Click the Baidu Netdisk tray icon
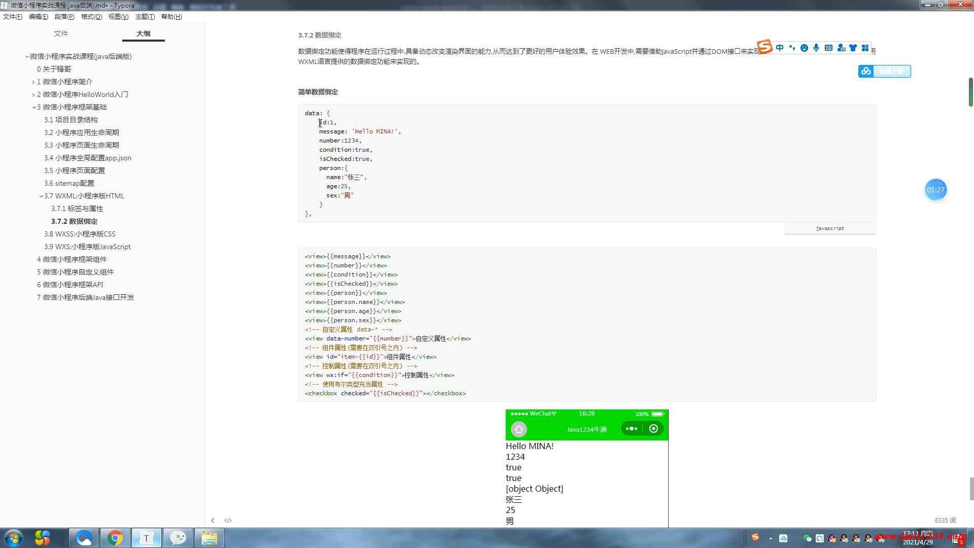 point(783,538)
